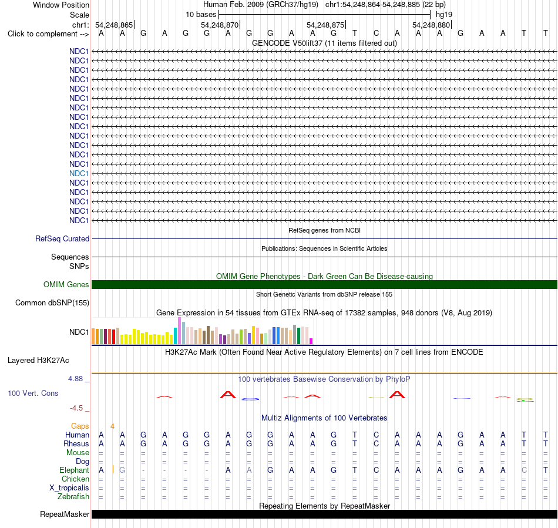Click the Dog alignment row label

[x=83, y=462]
